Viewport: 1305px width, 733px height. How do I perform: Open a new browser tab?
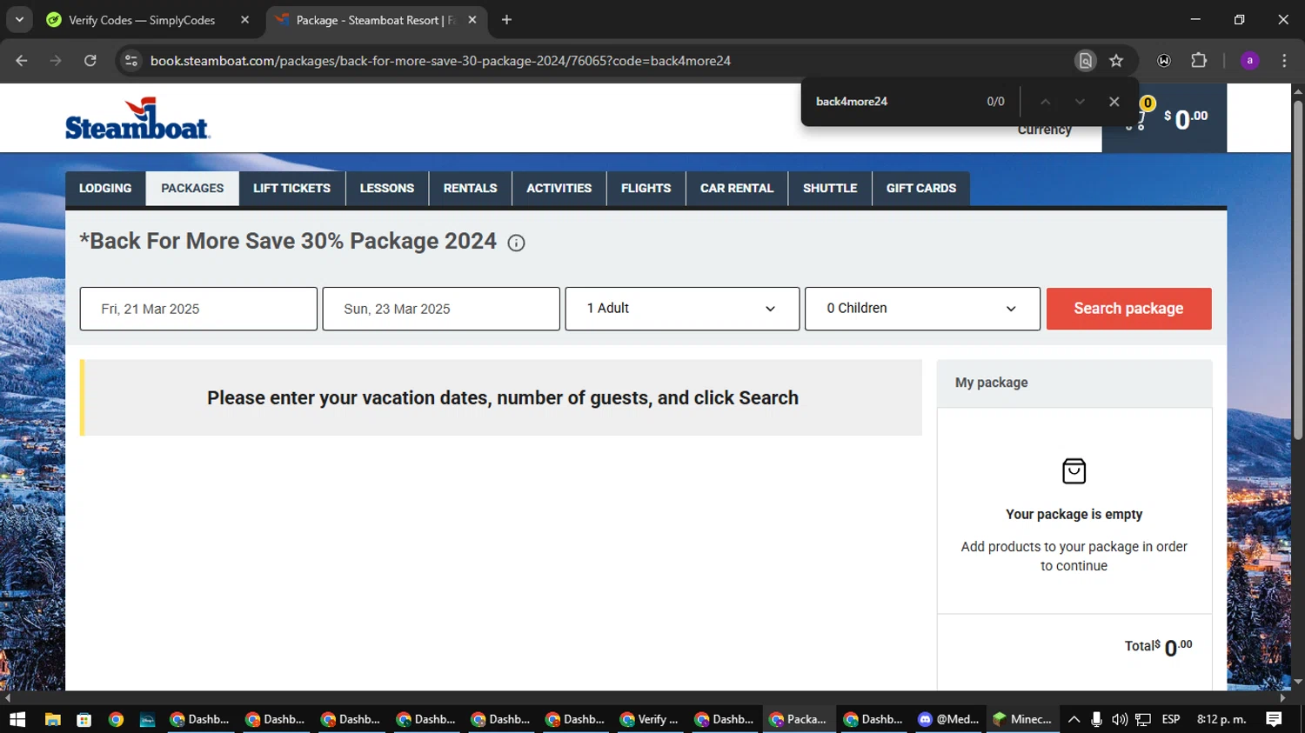tap(506, 20)
